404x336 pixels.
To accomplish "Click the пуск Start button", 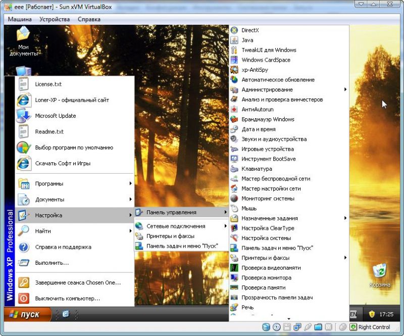I will (26, 314).
